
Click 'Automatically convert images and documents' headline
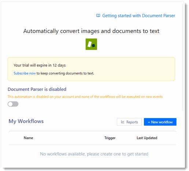coord(91,31)
